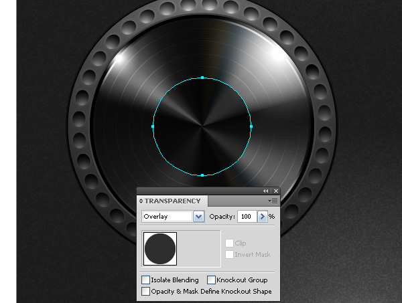The height and width of the screenshot is (303, 402).
Task: Click the Opacity value field showing 100
Action: (247, 217)
